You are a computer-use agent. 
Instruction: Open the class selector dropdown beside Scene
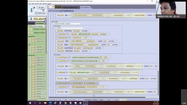51,7
